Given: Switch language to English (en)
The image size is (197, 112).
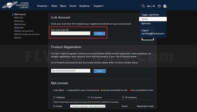Looking at the screenshot, I should point(149,6).
